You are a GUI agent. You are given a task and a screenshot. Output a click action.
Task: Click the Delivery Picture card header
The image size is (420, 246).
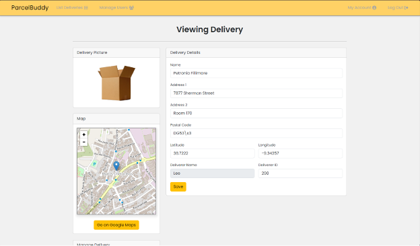pyautogui.click(x=116, y=52)
